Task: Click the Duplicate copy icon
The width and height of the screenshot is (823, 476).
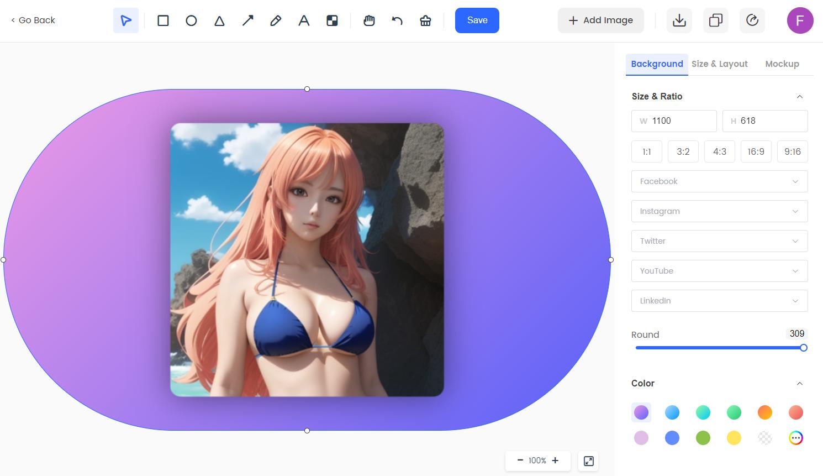Action: point(715,20)
